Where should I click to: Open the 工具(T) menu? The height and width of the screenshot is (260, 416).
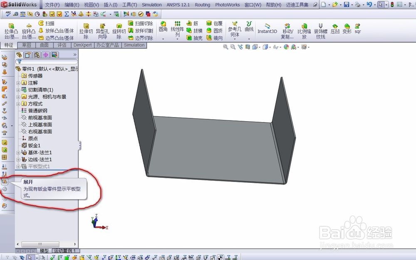coord(129,5)
